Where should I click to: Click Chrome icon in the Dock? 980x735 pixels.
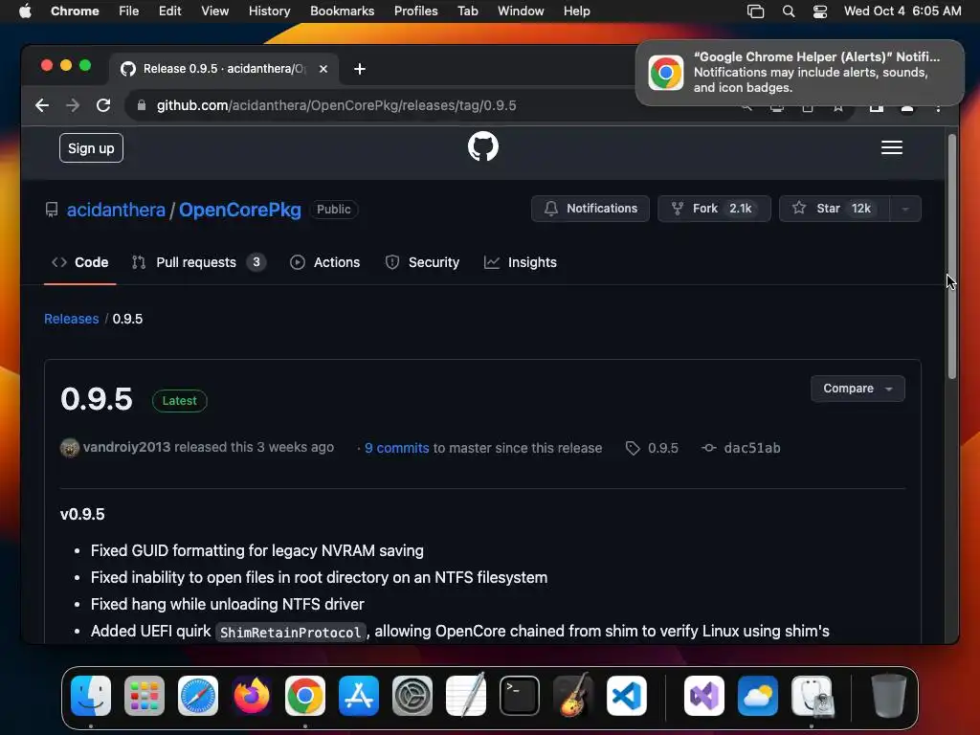coord(305,696)
